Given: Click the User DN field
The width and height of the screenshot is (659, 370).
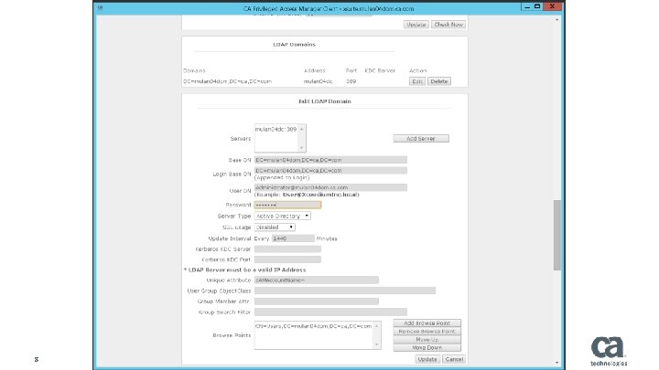Looking at the screenshot, I should point(330,187).
